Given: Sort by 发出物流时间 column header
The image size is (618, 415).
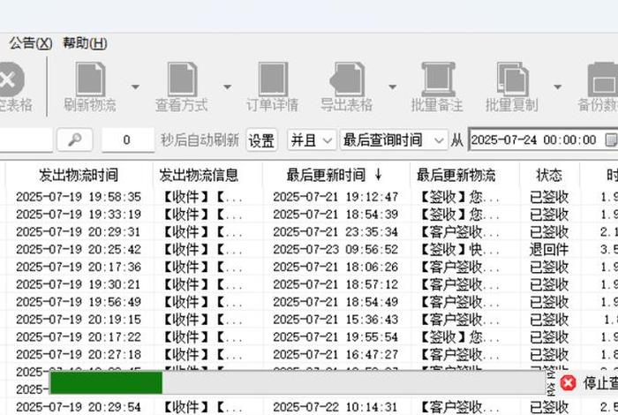Looking at the screenshot, I should point(79,175).
